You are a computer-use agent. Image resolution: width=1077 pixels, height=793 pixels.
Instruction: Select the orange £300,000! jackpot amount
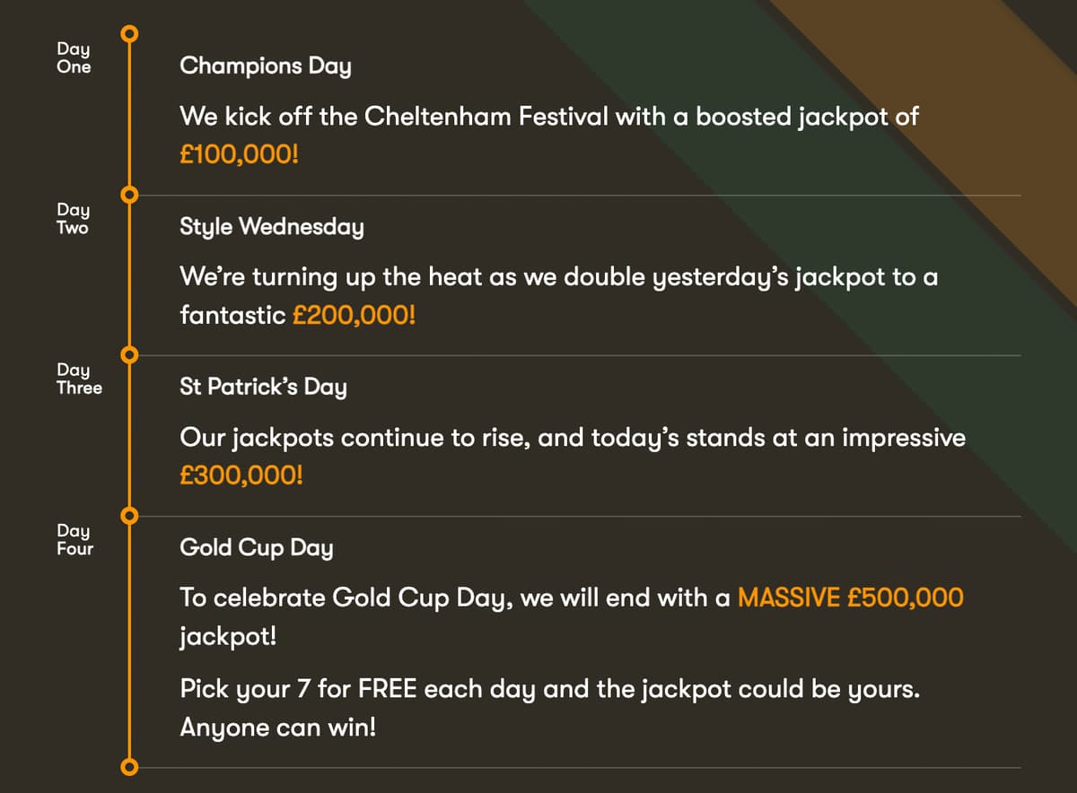pos(241,475)
